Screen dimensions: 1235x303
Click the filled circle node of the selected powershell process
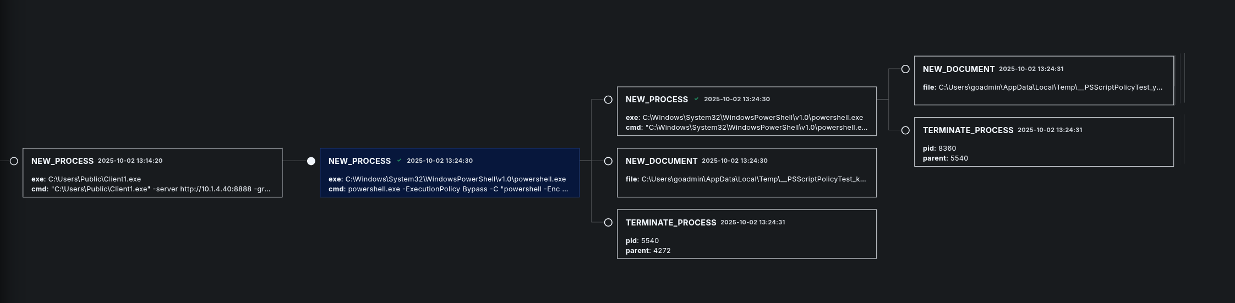(311, 161)
